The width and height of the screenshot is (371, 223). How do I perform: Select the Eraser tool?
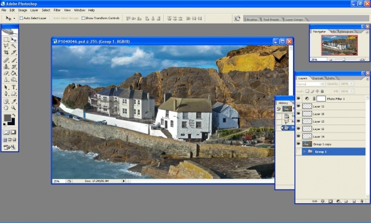[x=6, y=73]
